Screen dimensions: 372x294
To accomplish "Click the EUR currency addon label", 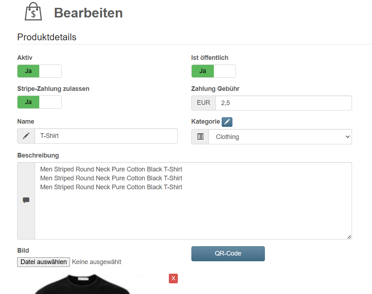I will click(203, 103).
